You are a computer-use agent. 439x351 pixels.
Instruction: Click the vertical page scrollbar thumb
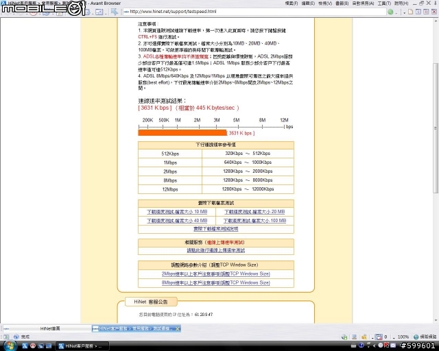[x=436, y=128]
